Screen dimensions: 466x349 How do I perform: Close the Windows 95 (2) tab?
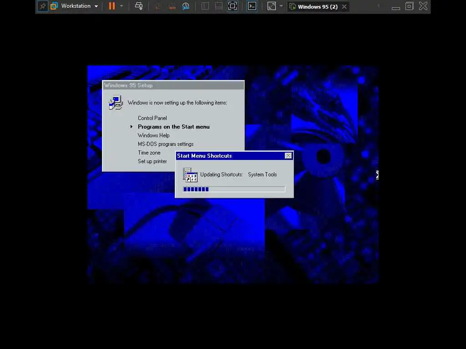coord(344,6)
